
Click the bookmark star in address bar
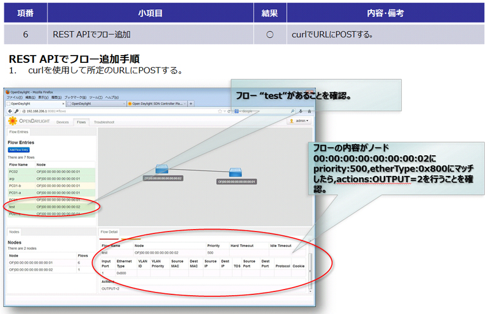pos(219,111)
